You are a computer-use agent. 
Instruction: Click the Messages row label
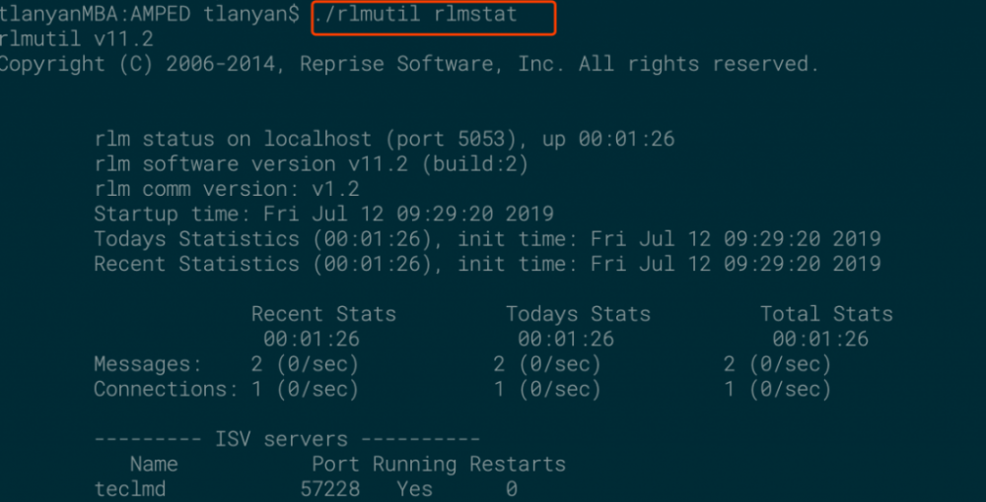click(x=148, y=364)
